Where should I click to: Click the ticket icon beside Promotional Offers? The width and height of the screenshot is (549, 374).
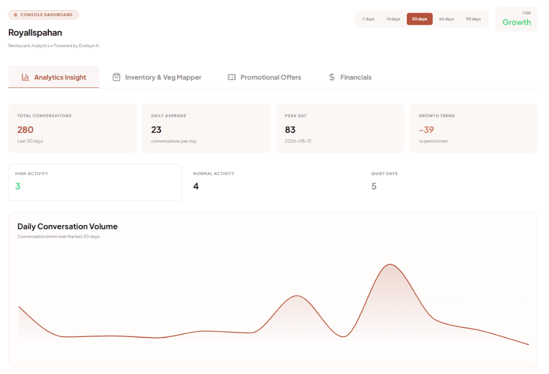click(x=232, y=77)
